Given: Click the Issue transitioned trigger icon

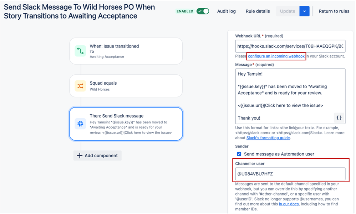Looking at the screenshot, I should coord(80,51).
